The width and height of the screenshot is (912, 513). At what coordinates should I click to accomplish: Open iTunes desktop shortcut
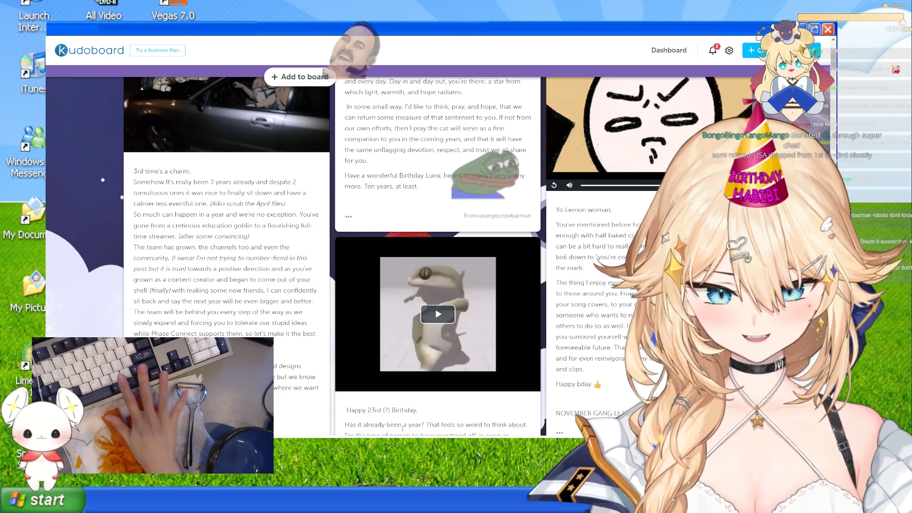[x=33, y=74]
